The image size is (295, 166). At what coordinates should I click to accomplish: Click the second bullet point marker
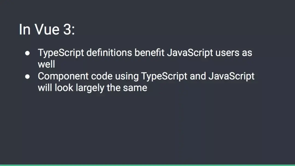pyautogui.click(x=27, y=77)
